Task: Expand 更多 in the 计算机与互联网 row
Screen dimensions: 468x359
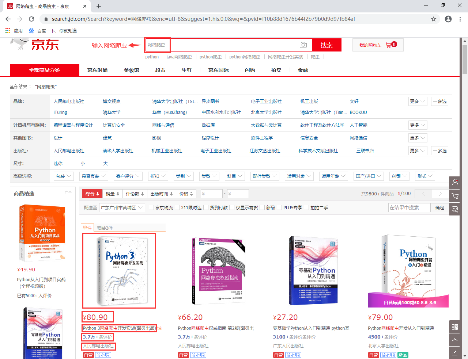Action: tap(418, 125)
